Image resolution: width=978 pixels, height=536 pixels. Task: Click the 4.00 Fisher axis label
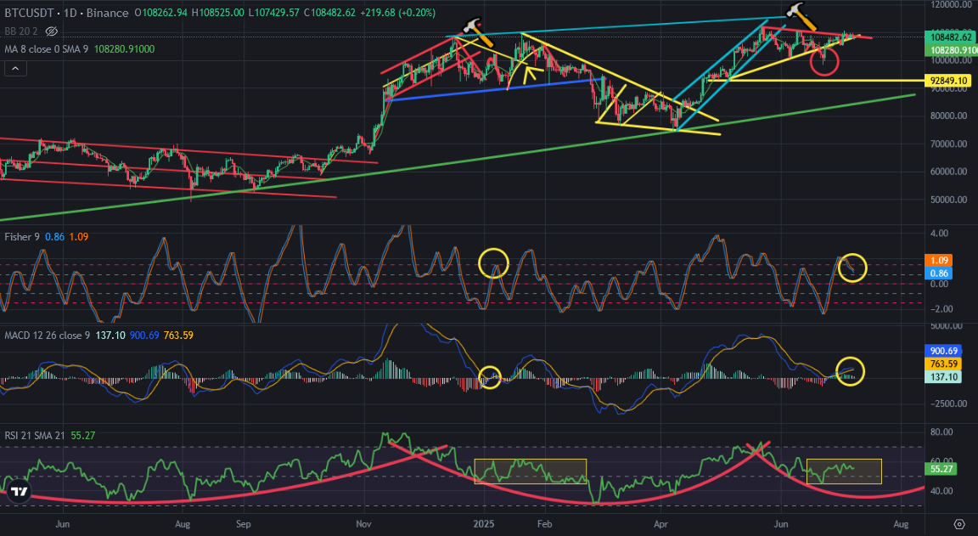[938, 234]
